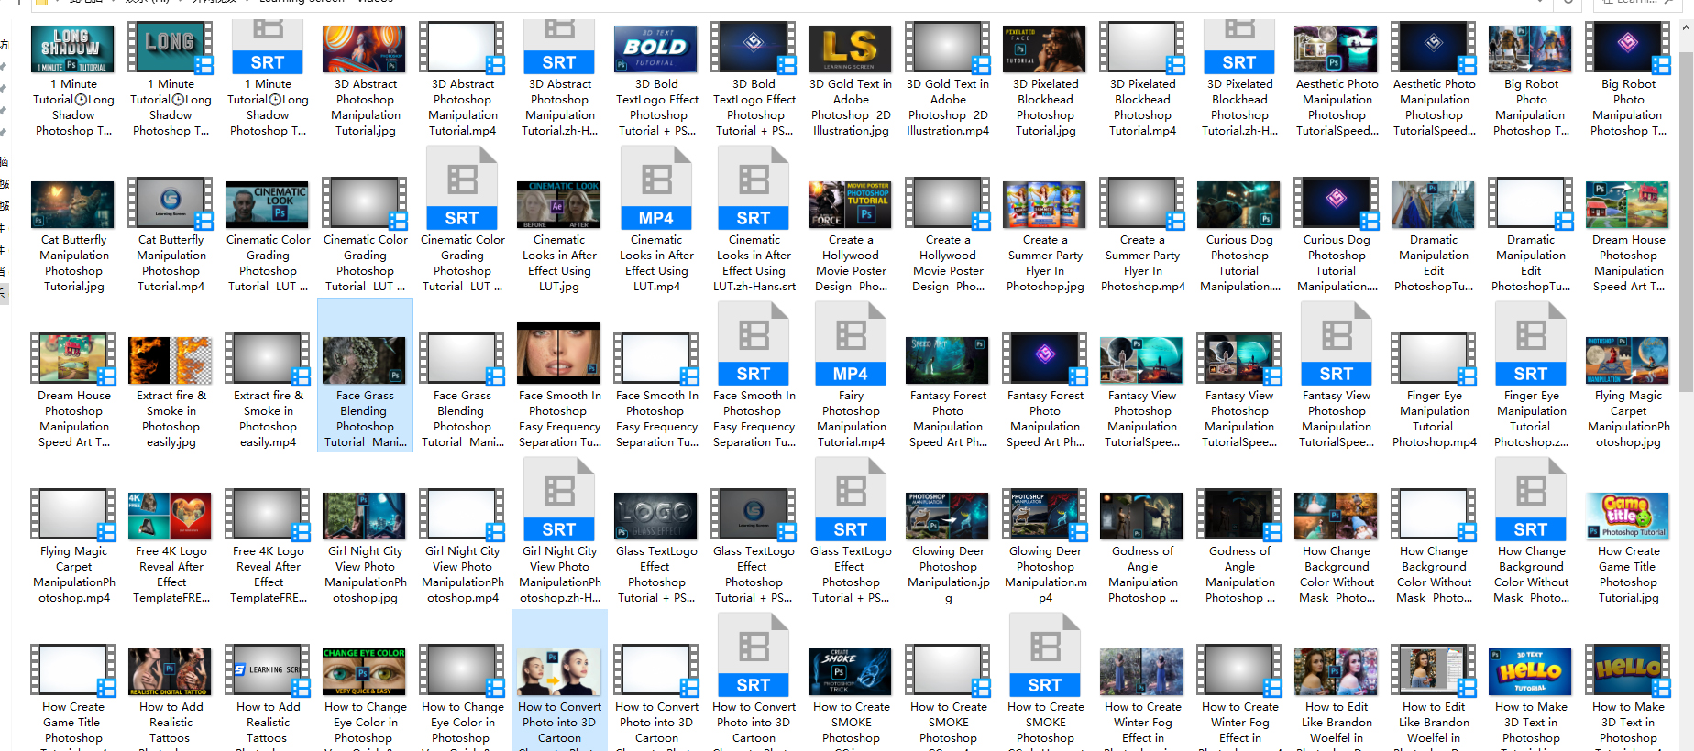Image resolution: width=1694 pixels, height=751 pixels.
Task: Select How to Add Realistic Tattoos video file
Action: [x=268, y=671]
